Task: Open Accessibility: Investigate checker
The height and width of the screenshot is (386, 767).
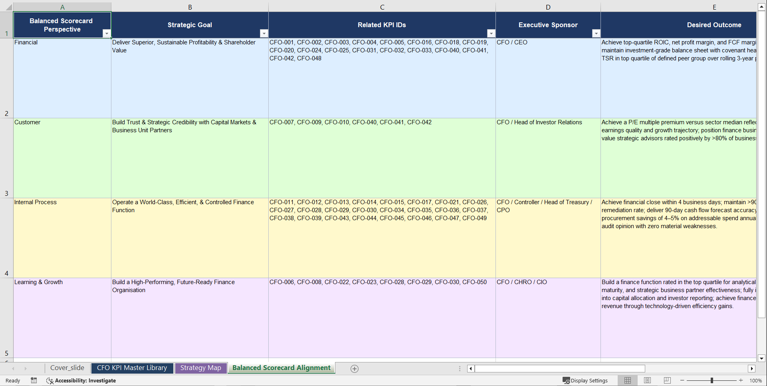Action: tap(81, 380)
